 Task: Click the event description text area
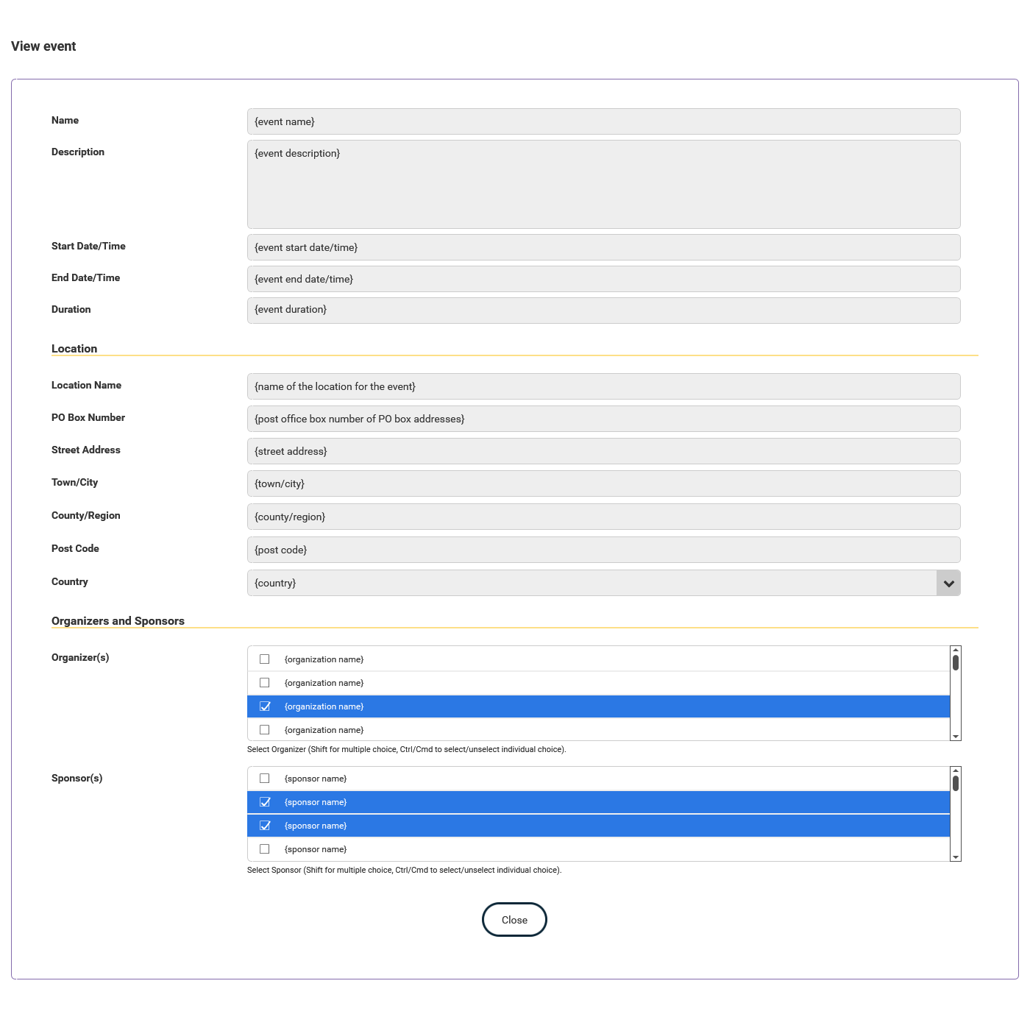click(x=604, y=185)
